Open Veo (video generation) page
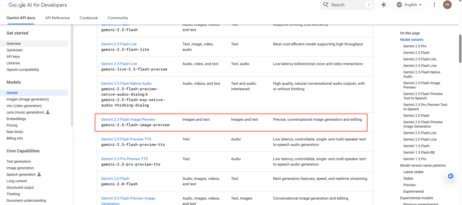Image resolution: width=462 pixels, height=205 pixels. pos(24,106)
